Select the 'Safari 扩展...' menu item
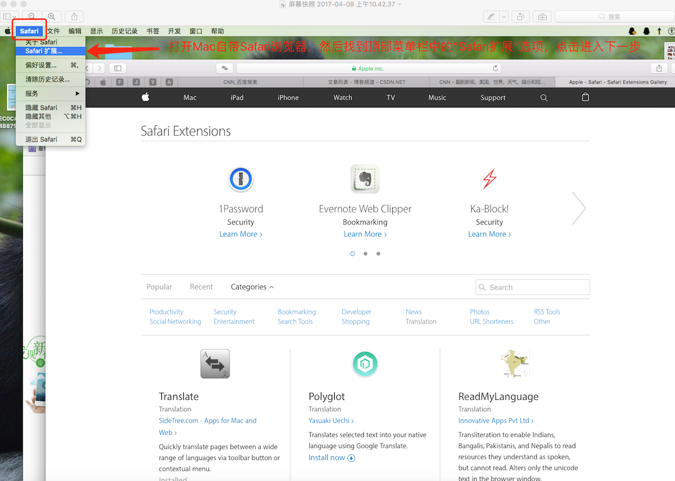 (x=44, y=51)
